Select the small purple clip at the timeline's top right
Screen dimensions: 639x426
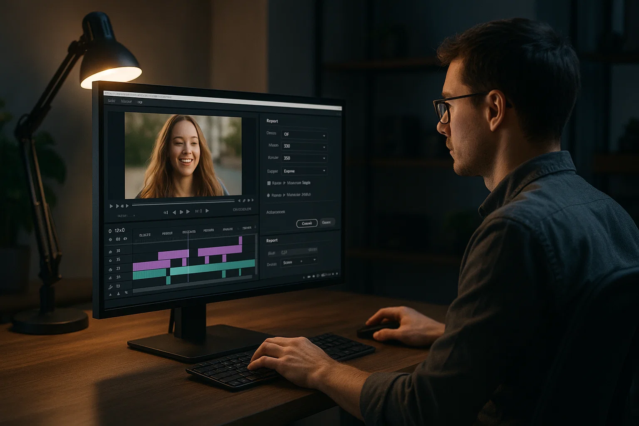tap(240, 240)
